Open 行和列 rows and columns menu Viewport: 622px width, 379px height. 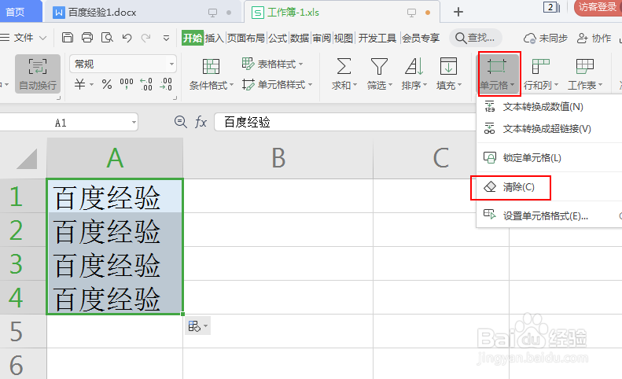click(541, 74)
